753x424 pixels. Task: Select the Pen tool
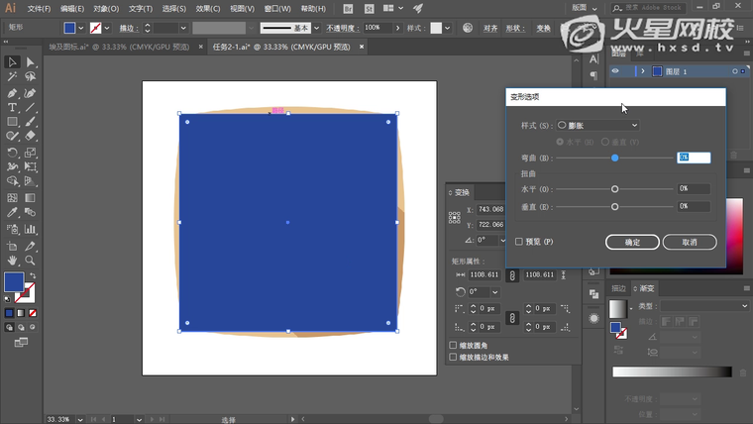tap(12, 92)
